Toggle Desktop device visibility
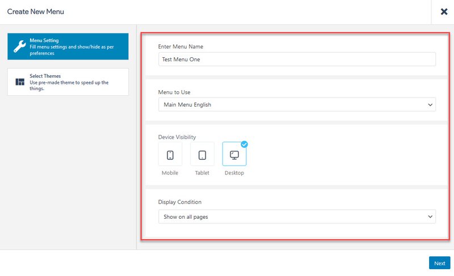 pos(234,154)
